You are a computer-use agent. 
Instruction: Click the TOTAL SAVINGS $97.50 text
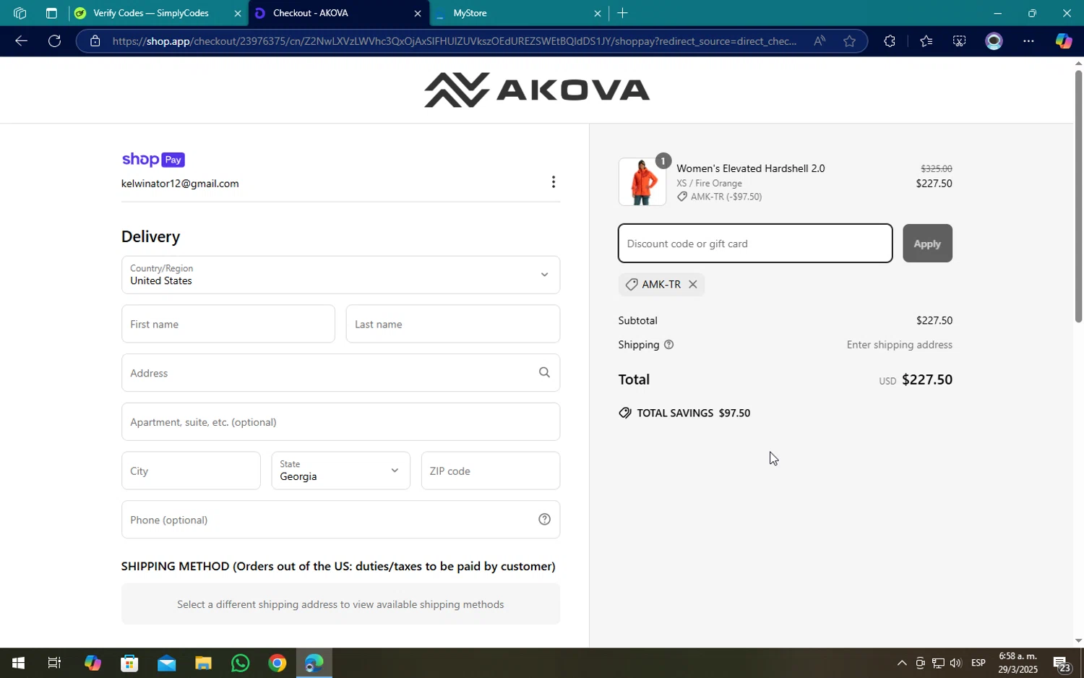click(694, 413)
